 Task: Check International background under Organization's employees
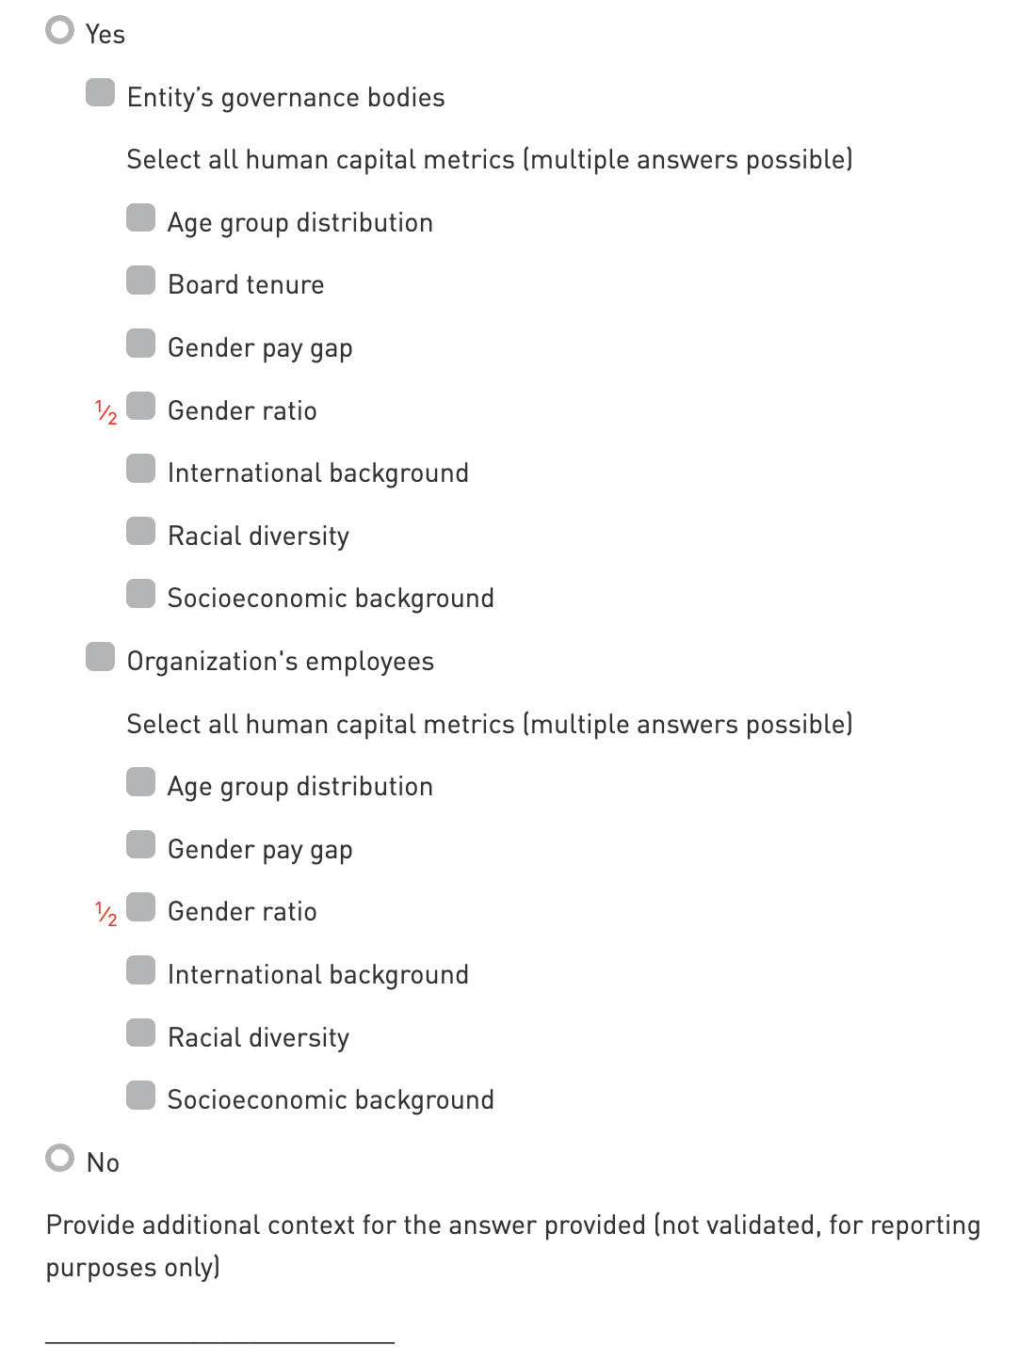140,970
